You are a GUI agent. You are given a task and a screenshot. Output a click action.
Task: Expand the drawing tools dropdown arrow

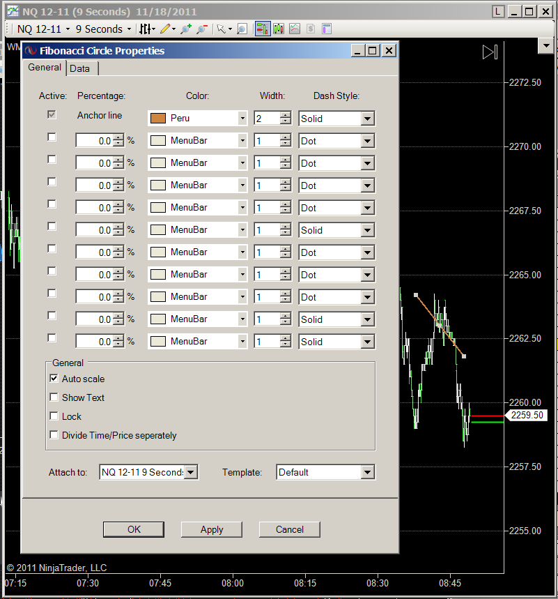pyautogui.click(x=173, y=29)
